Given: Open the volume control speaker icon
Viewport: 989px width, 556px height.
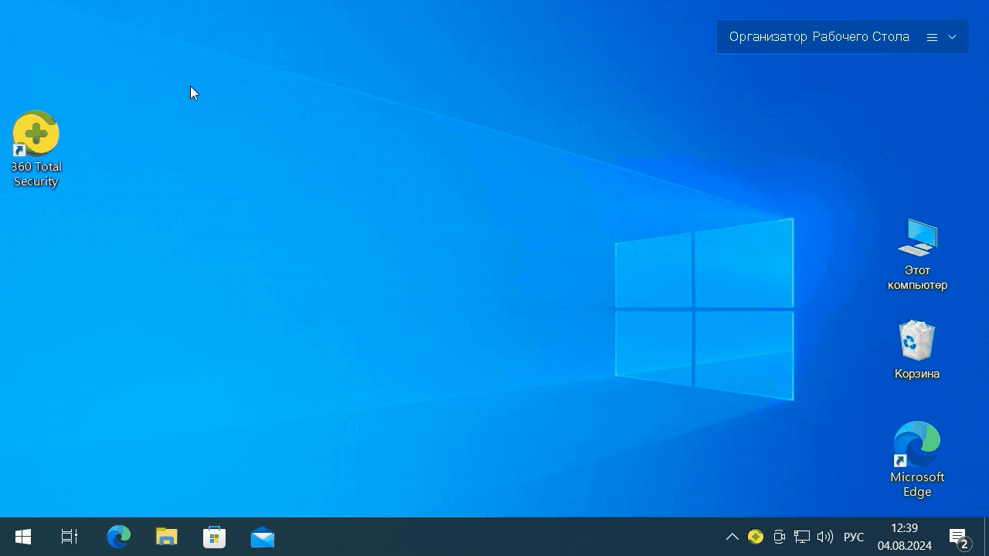Looking at the screenshot, I should coord(825,537).
